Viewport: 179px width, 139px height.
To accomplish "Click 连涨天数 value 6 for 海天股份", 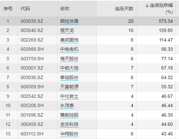I will [x=132, y=59].
